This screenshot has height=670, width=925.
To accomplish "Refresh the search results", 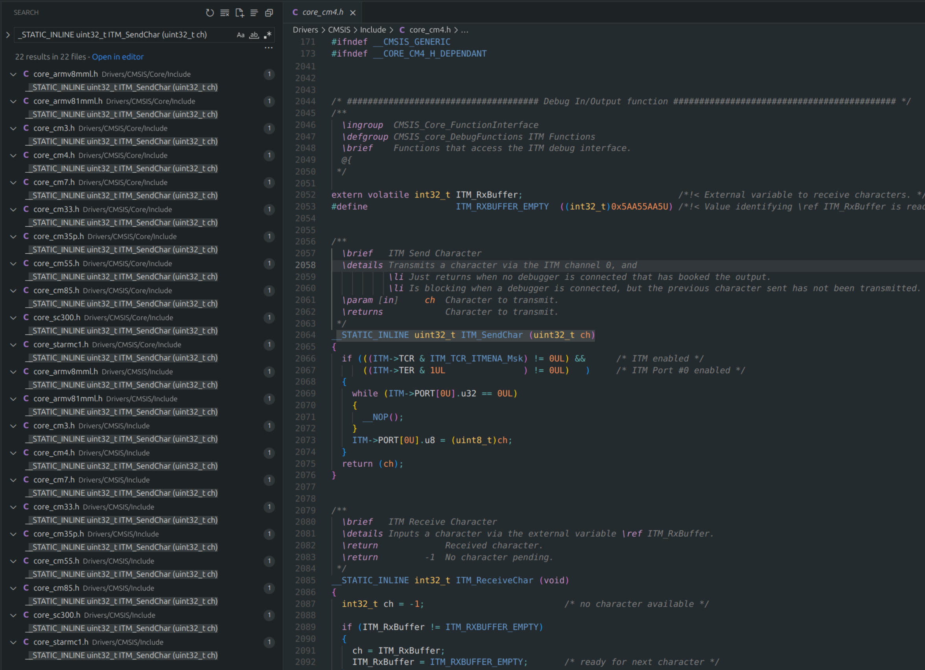I will (x=210, y=13).
